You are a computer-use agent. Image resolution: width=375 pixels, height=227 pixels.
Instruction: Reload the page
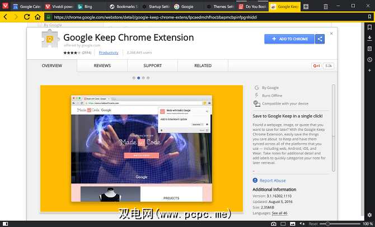27,17
